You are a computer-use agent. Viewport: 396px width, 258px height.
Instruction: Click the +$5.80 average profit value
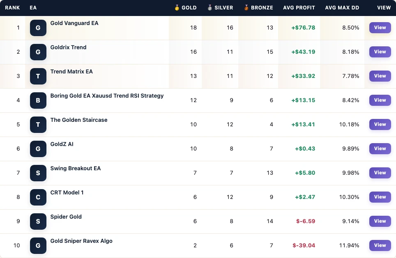tap(305, 173)
